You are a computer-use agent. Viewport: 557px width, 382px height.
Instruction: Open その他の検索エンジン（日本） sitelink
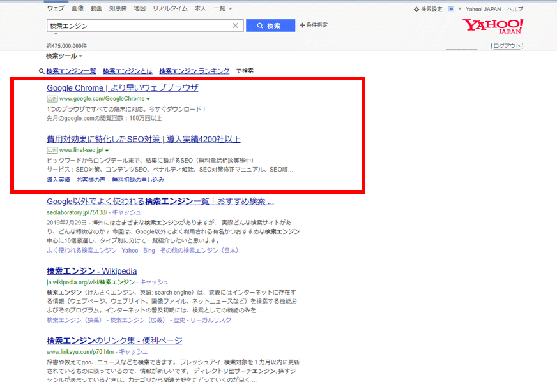click(x=199, y=251)
